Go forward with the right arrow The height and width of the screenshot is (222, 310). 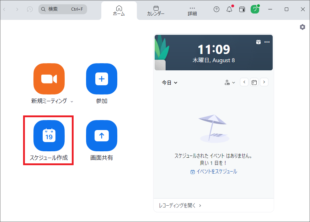(x=17, y=9)
